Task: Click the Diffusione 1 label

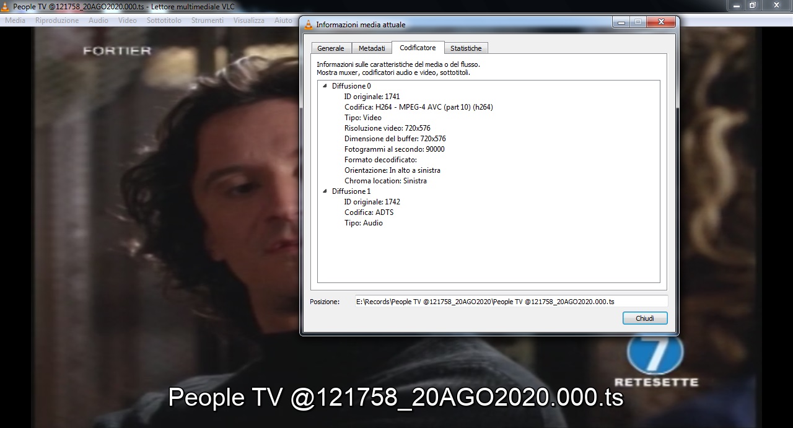Action: 351,191
